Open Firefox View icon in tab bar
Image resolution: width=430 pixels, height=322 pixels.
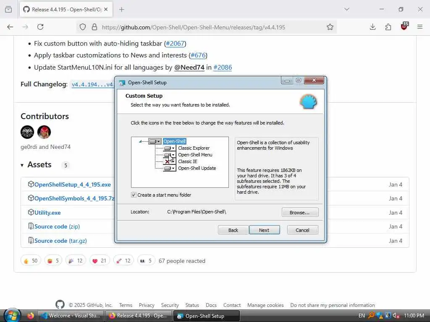8,9
